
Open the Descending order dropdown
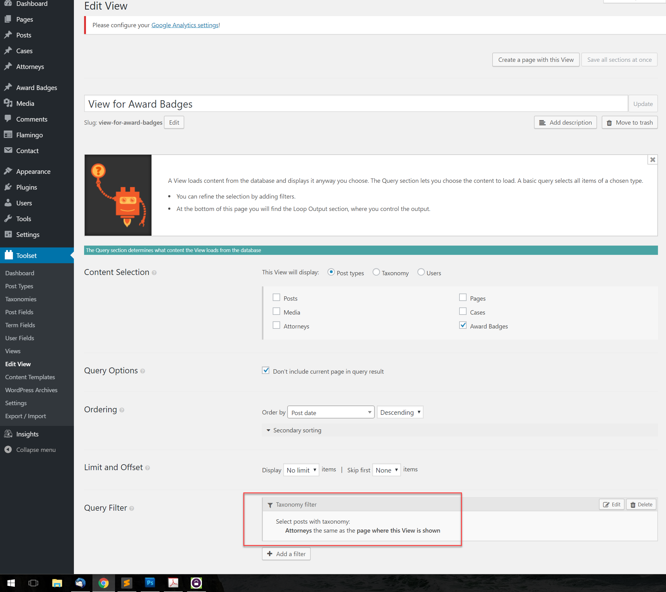(x=400, y=412)
